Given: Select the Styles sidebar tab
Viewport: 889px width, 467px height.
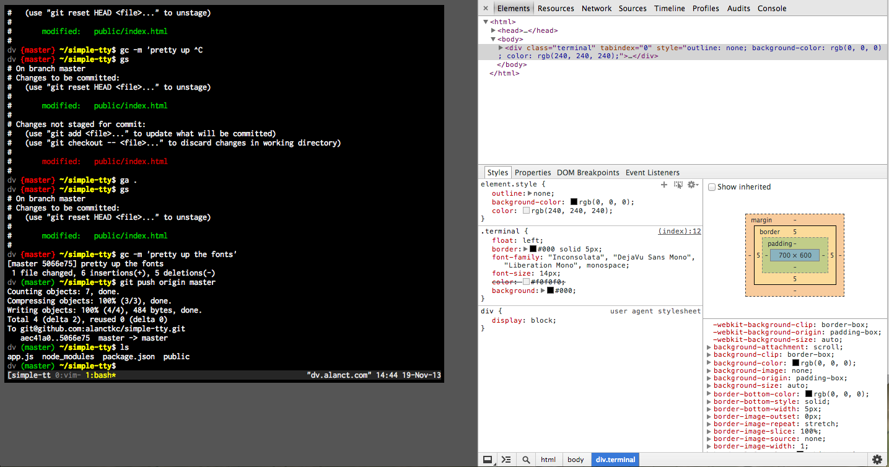Looking at the screenshot, I should click(497, 173).
